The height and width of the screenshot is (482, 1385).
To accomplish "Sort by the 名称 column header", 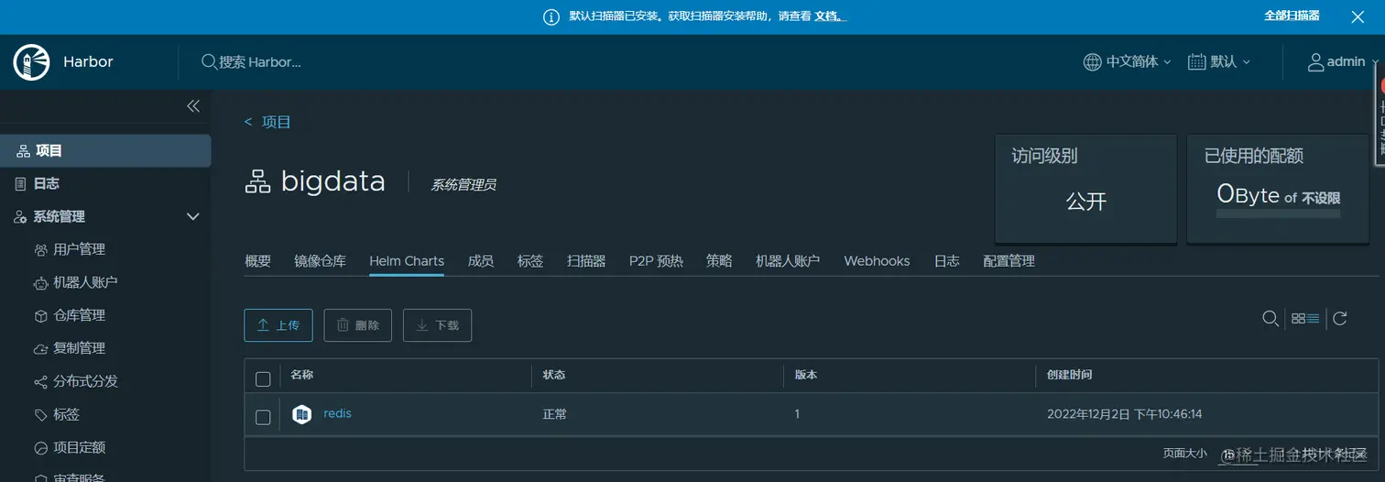I will [302, 375].
